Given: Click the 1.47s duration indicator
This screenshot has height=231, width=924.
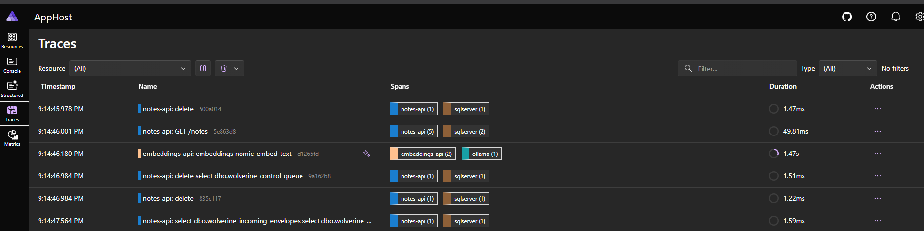Looking at the screenshot, I should click(774, 154).
